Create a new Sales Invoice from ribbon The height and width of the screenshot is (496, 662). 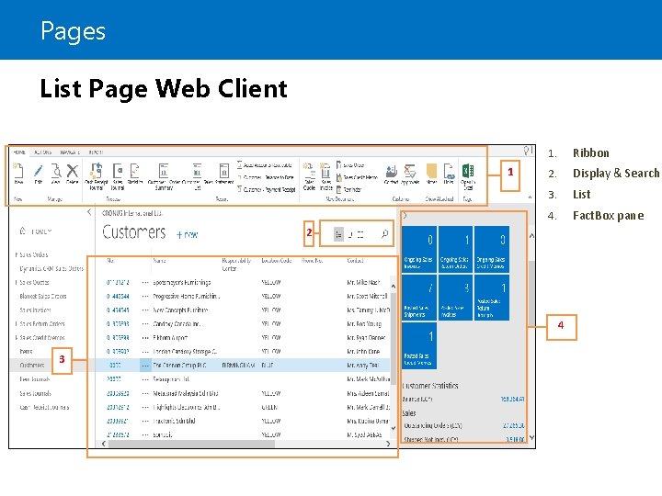pos(325,177)
